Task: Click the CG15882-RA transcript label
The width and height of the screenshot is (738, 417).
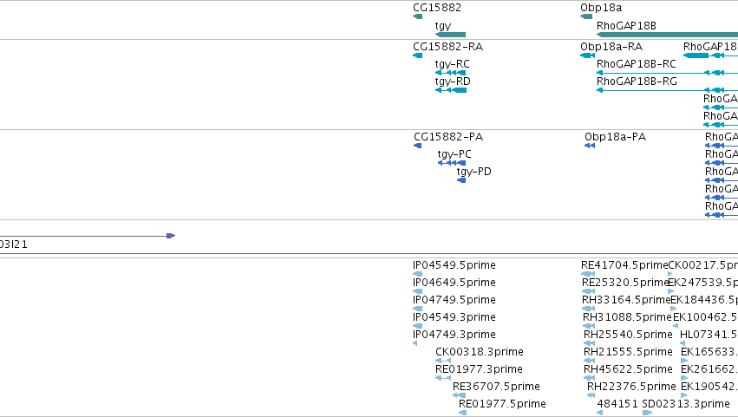Action: click(447, 47)
